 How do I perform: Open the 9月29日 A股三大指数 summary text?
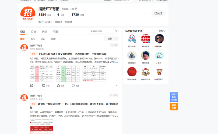[x=74, y=60]
